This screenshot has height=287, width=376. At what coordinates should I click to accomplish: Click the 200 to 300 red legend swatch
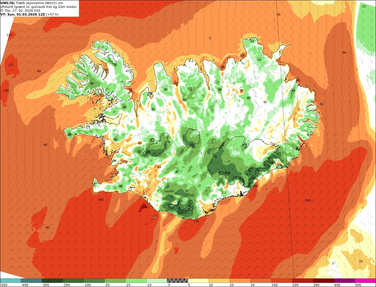(303, 281)
